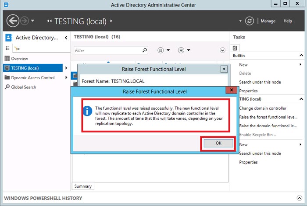307x206 pixels.
Task: Close the background Raise Forest Functional Level window
Action: click(x=224, y=69)
